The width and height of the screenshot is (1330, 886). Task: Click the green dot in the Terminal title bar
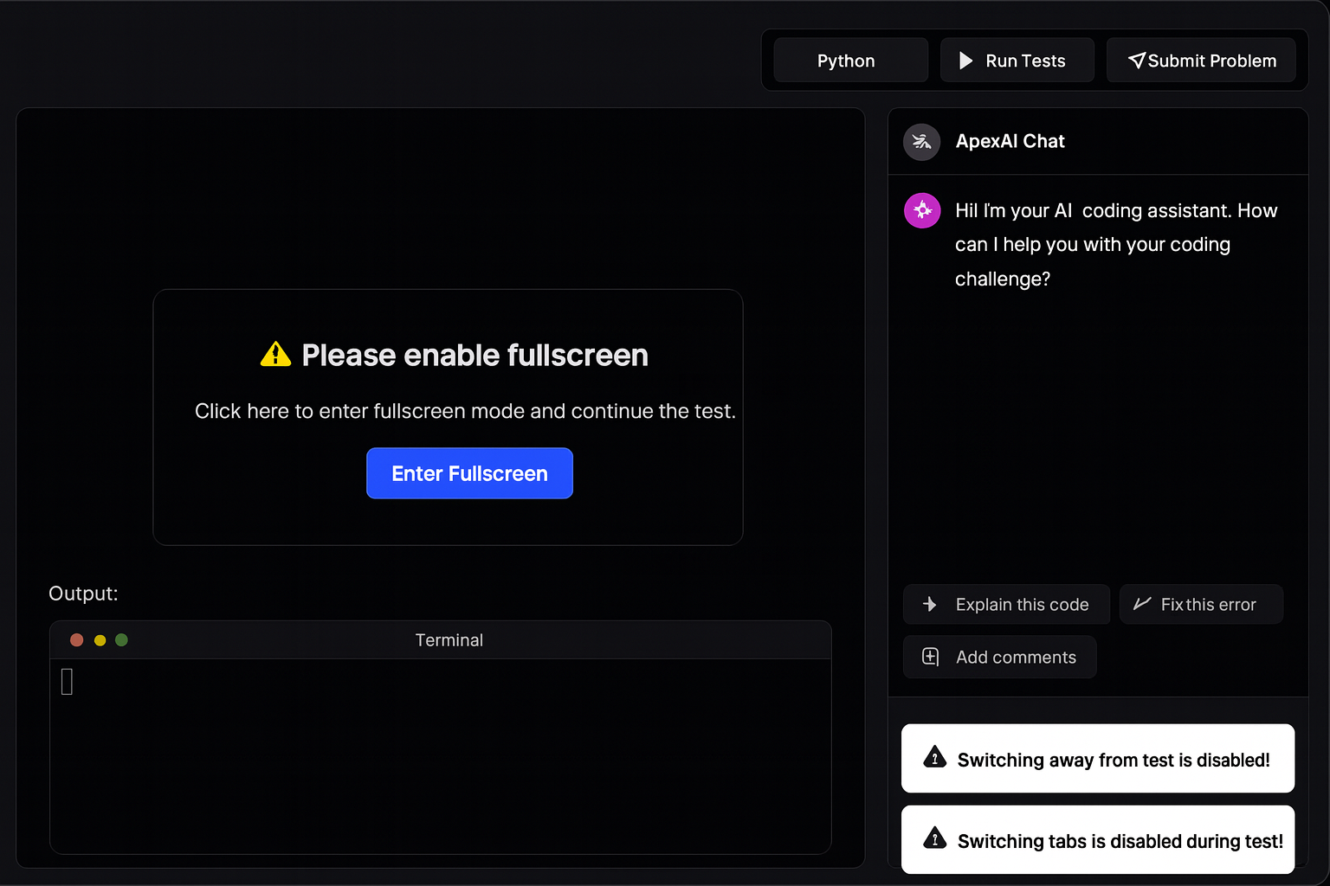tap(122, 640)
